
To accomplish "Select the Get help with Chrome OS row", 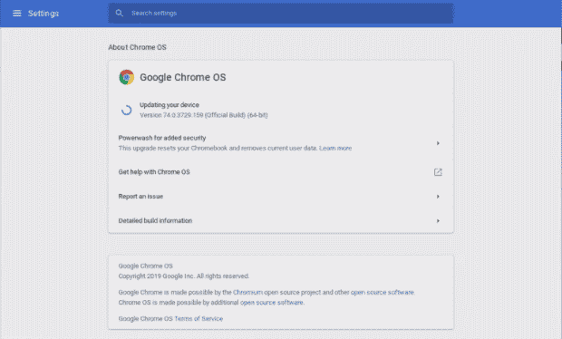I will click(x=281, y=172).
